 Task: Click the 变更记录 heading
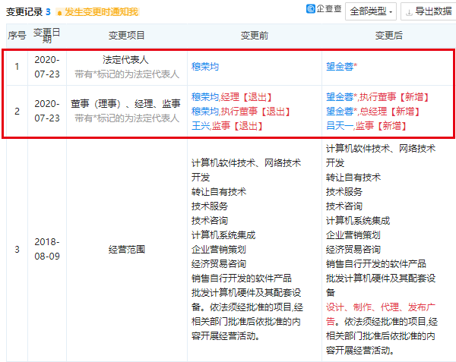24,12
